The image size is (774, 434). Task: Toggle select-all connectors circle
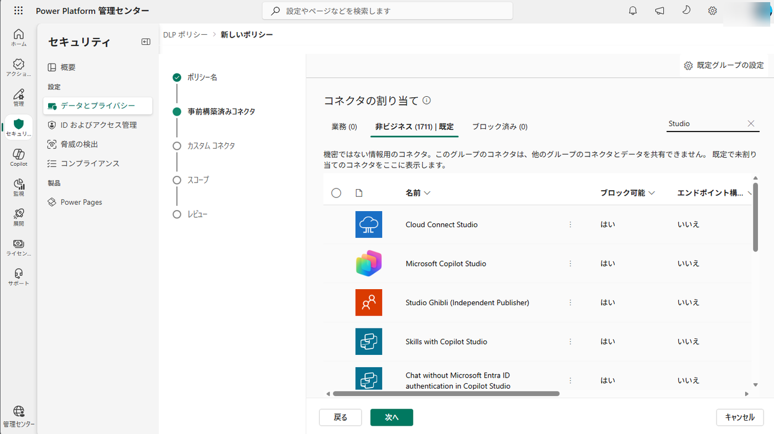click(336, 193)
